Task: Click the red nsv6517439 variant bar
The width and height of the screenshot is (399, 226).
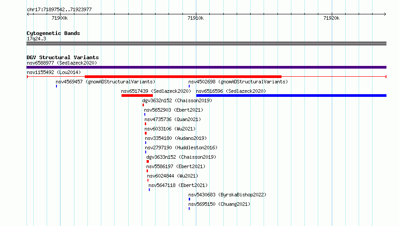Action: [x=137, y=96]
